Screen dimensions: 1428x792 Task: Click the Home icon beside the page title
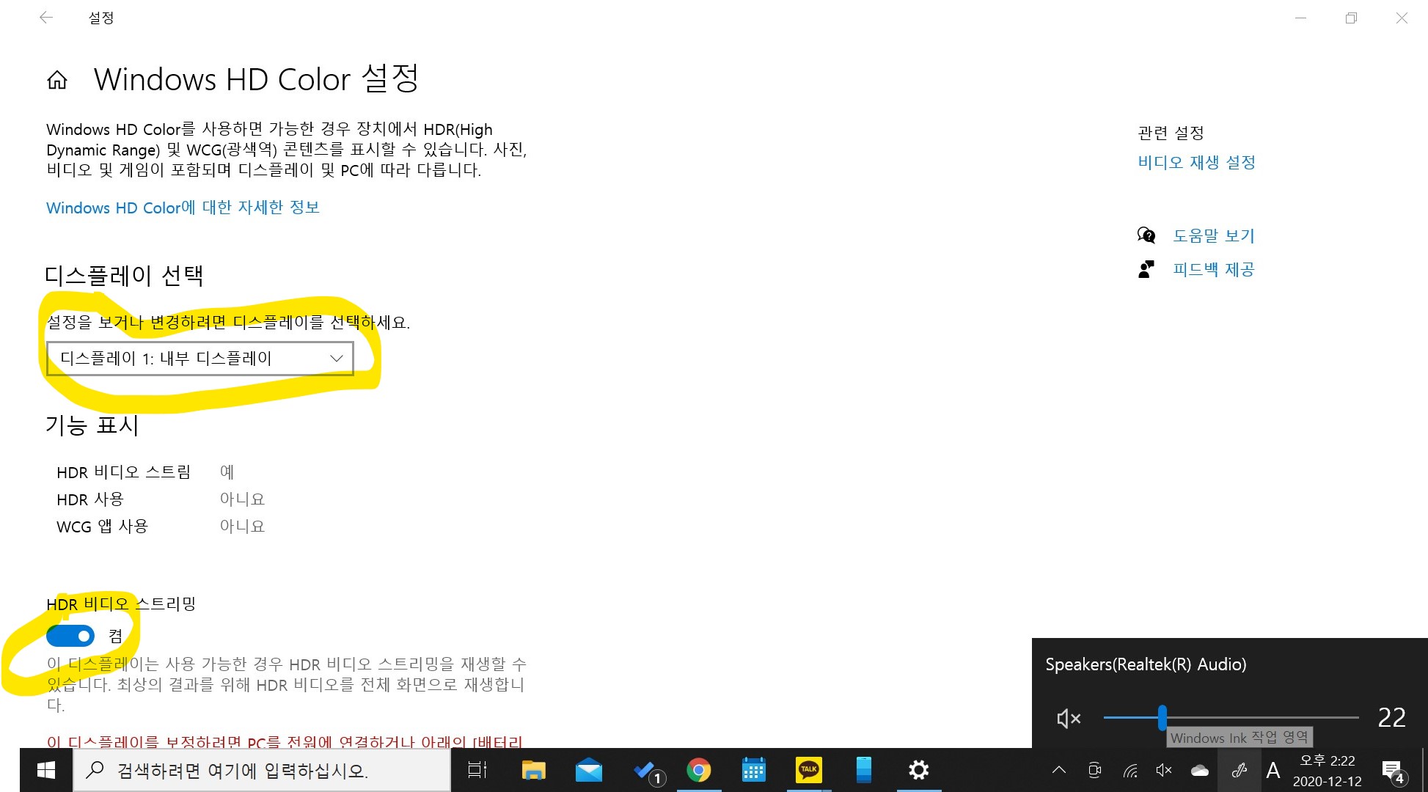point(57,80)
